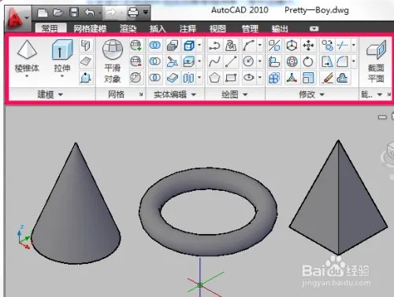Expand the dropdown arrow under 拉伸
The width and height of the screenshot is (394, 297).
click(62, 76)
